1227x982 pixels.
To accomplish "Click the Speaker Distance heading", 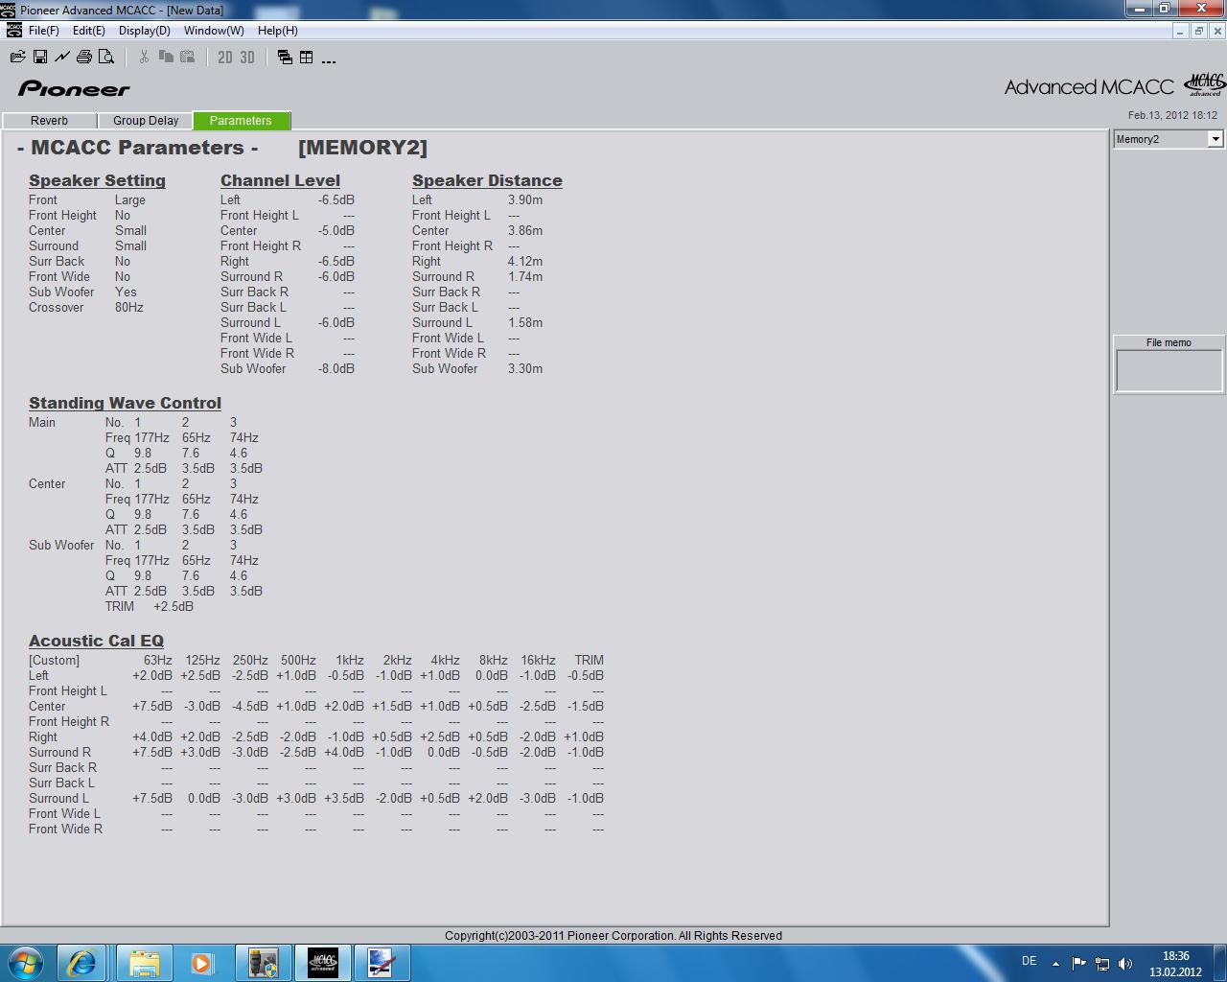I will 487,180.
